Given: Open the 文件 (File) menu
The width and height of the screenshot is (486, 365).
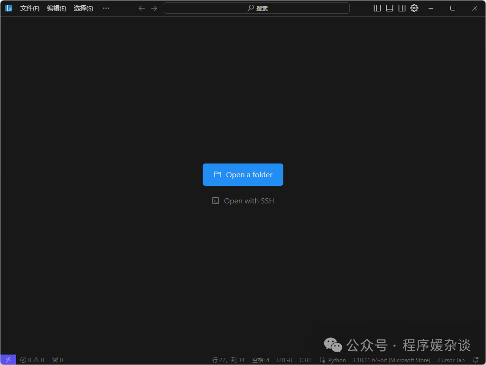Looking at the screenshot, I should tap(30, 8).
